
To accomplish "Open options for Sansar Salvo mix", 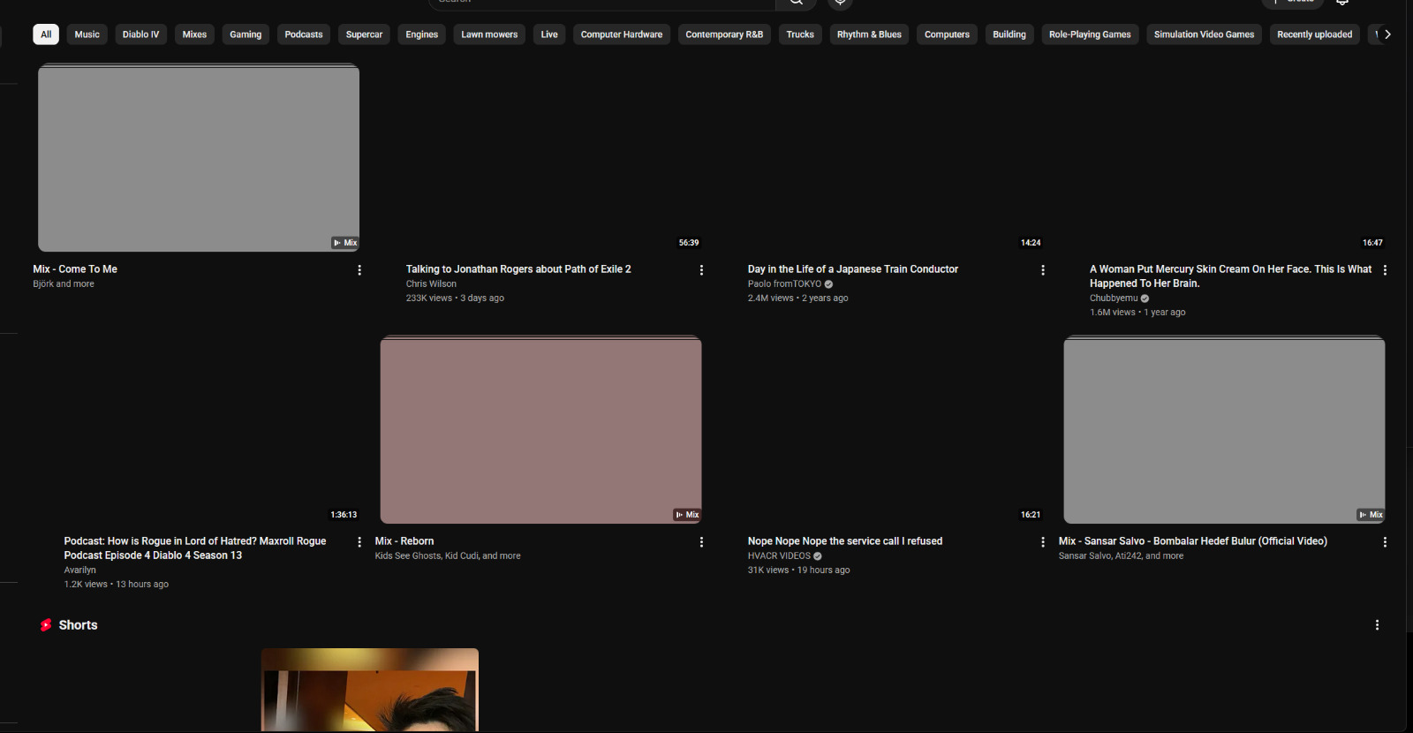I will pyautogui.click(x=1385, y=542).
